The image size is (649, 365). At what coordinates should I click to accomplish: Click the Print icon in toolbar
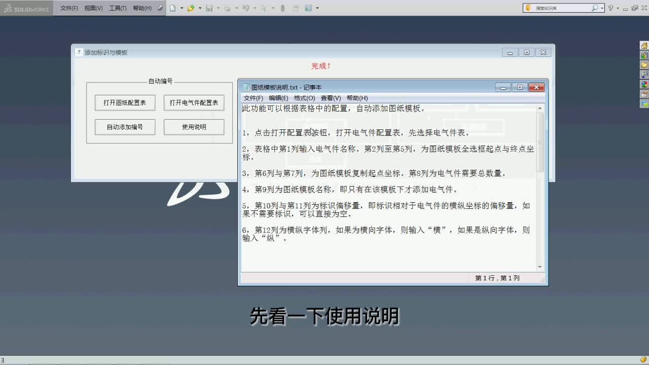click(x=227, y=8)
